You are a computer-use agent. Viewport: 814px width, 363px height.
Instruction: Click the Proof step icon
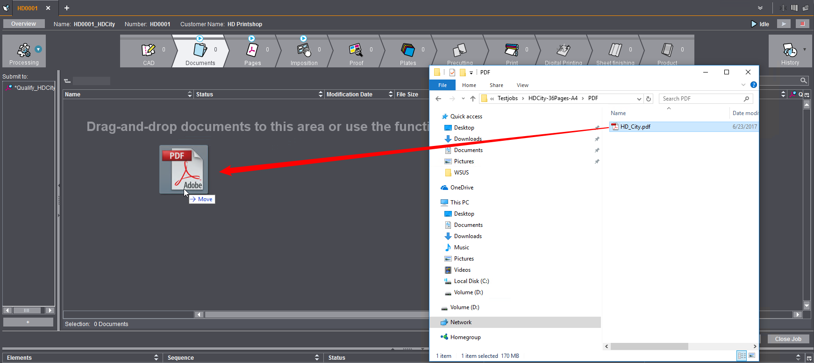356,50
